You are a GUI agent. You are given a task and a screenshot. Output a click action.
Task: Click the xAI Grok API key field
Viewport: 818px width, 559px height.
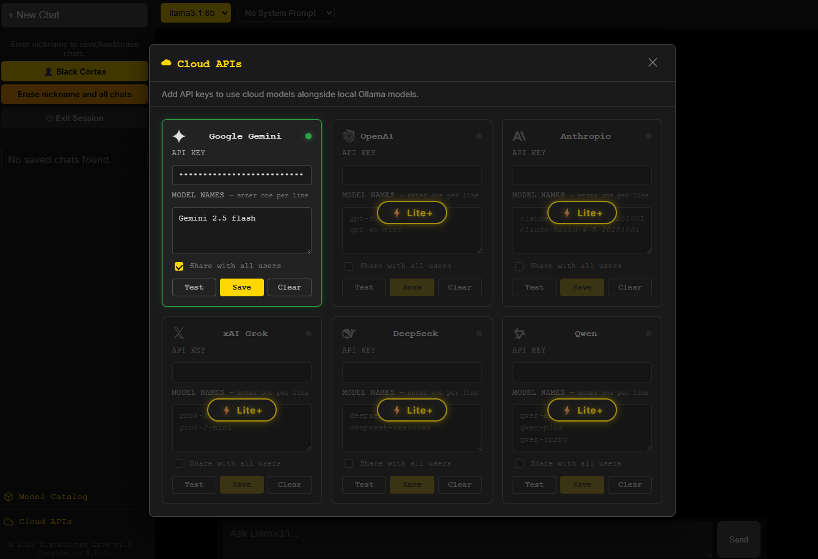click(242, 372)
